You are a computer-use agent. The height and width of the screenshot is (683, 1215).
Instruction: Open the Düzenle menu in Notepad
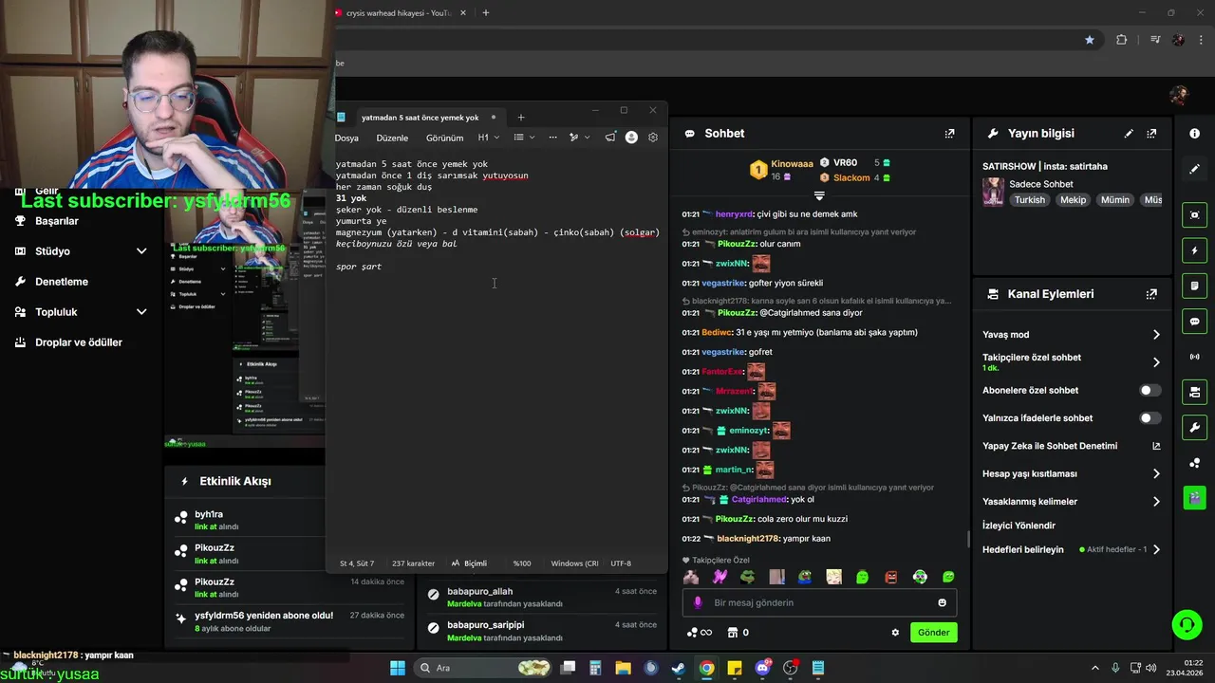pos(392,138)
